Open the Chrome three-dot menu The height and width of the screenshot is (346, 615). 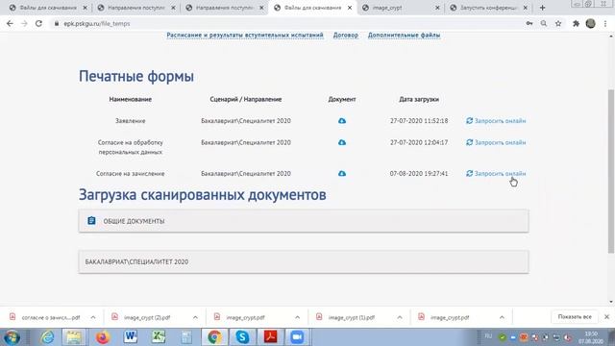[605, 23]
